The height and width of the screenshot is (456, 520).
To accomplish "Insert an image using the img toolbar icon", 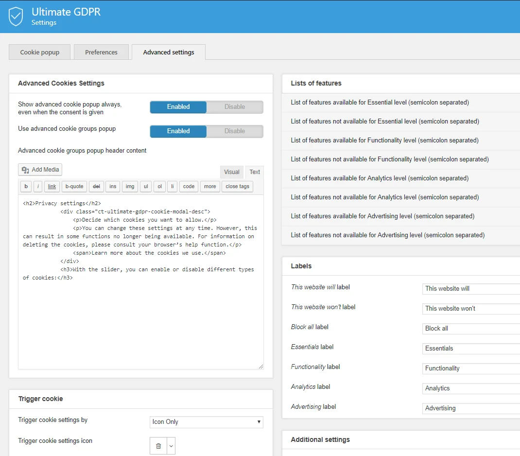I will click(x=130, y=186).
